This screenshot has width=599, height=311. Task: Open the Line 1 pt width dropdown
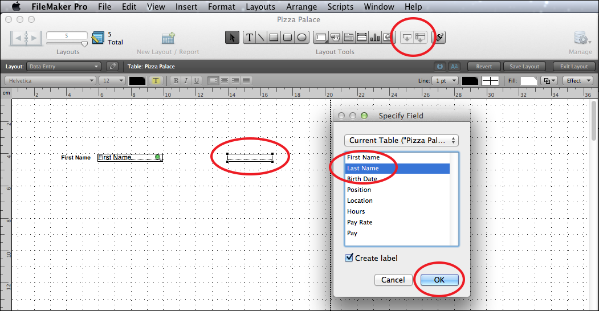pos(445,80)
